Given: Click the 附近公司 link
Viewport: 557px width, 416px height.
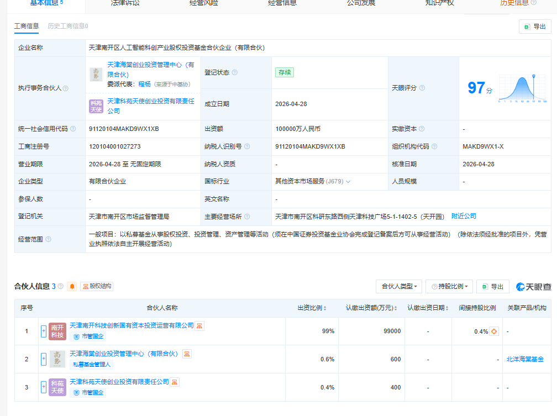Looking at the screenshot, I should 464,217.
